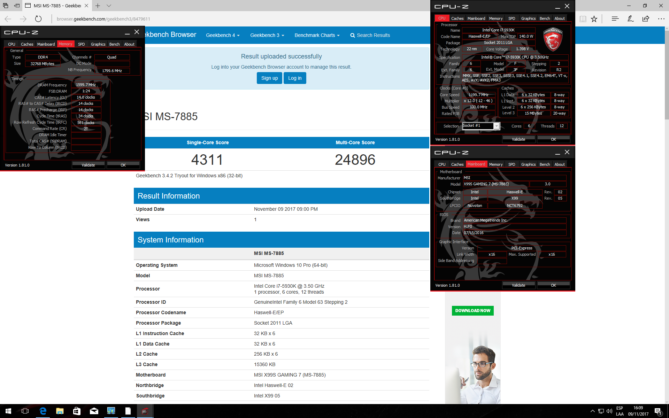Screen dimensions: 669x418
Task: Open Microsoft Store from taskbar
Action: point(77,411)
